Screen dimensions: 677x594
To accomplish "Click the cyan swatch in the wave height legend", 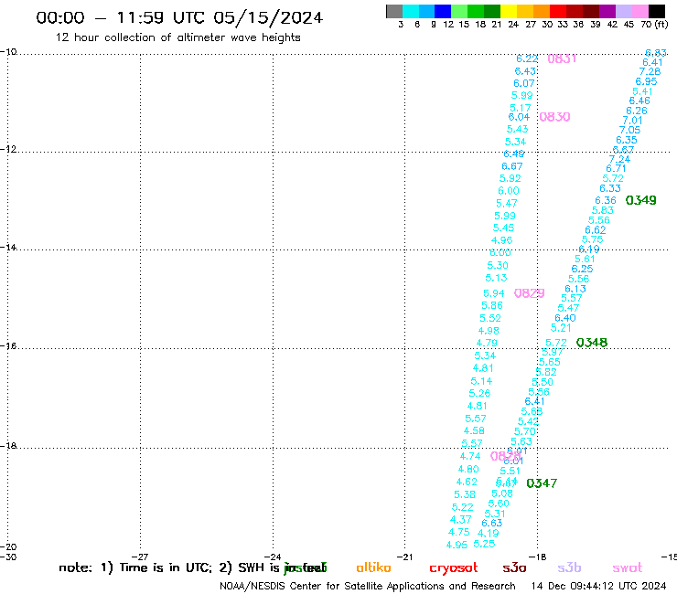I will click(411, 11).
